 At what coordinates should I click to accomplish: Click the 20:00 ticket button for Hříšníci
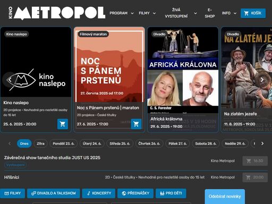click(x=255, y=177)
